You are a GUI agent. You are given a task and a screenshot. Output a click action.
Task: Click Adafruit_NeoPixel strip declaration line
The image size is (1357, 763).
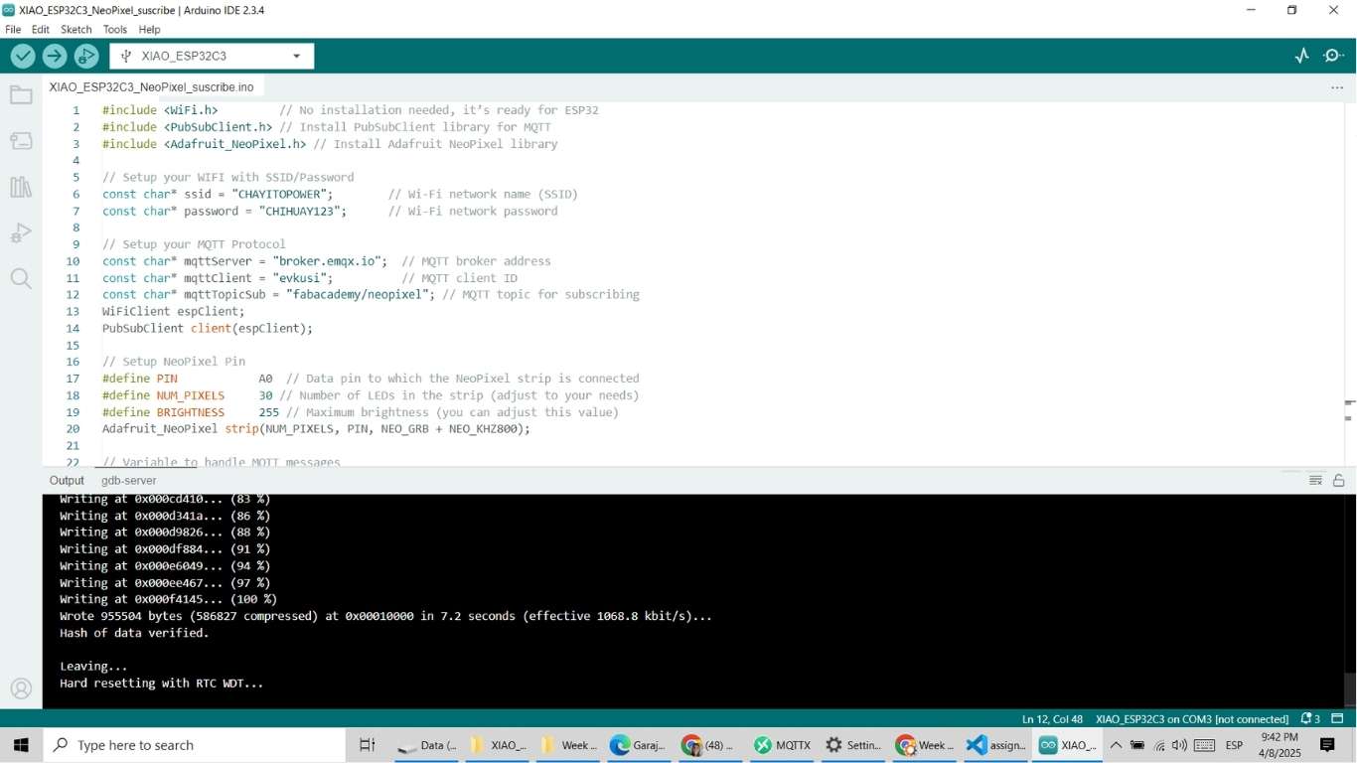pos(316,429)
